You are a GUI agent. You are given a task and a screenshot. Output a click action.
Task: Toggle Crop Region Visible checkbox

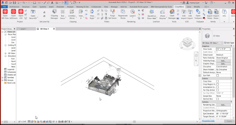(217, 84)
